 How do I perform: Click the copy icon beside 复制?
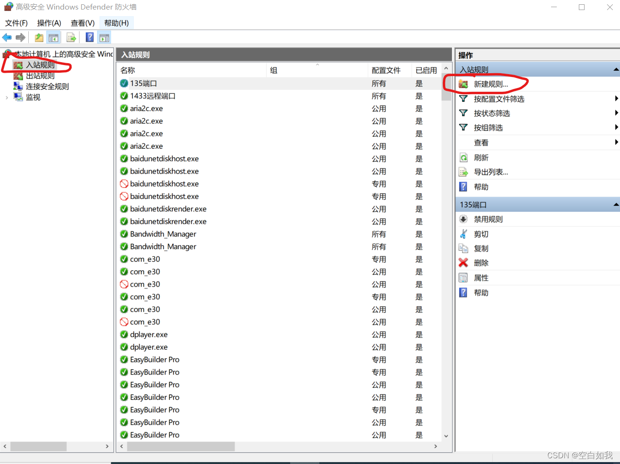coord(463,248)
